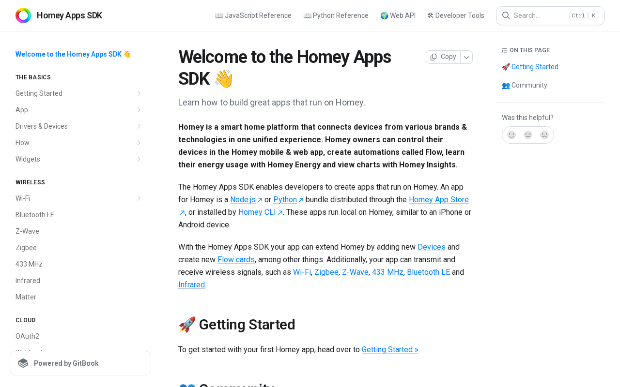The width and height of the screenshot is (620, 387).
Task: Open OAuth2 in the sidebar
Action: click(27, 336)
